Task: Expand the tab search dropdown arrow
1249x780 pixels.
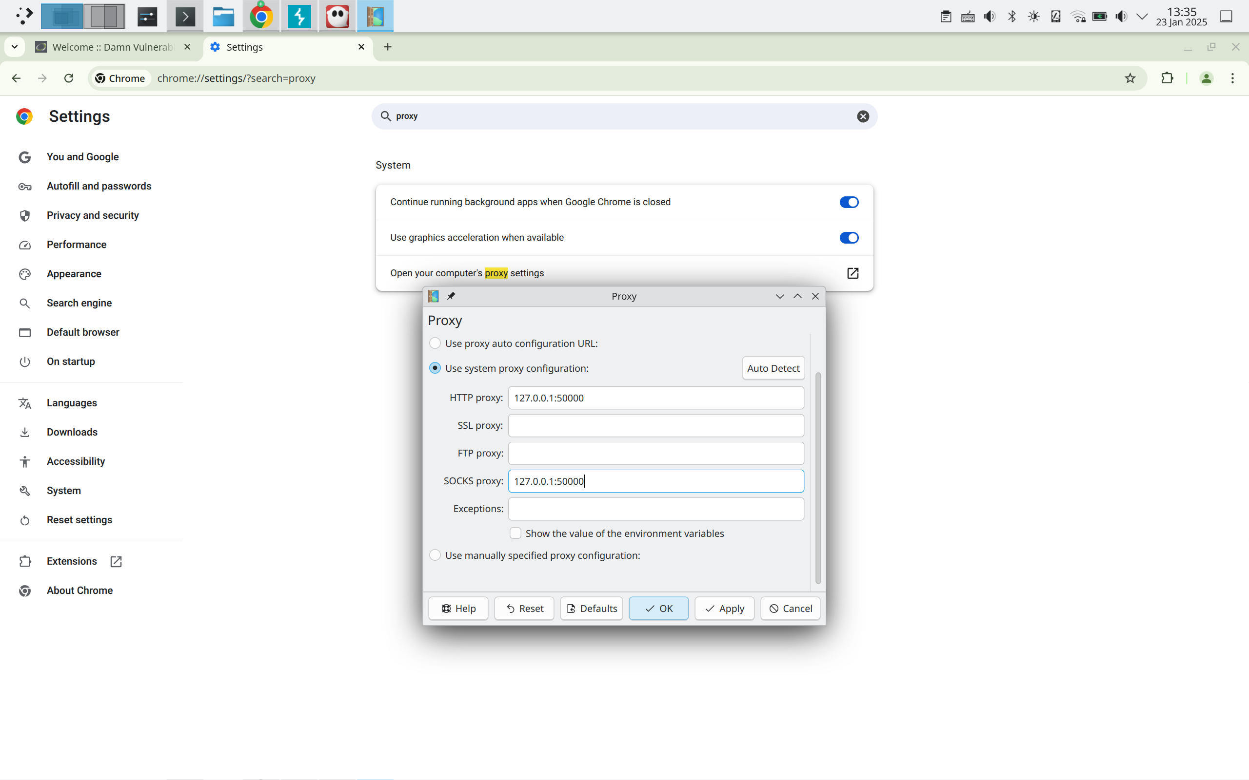Action: [15, 47]
